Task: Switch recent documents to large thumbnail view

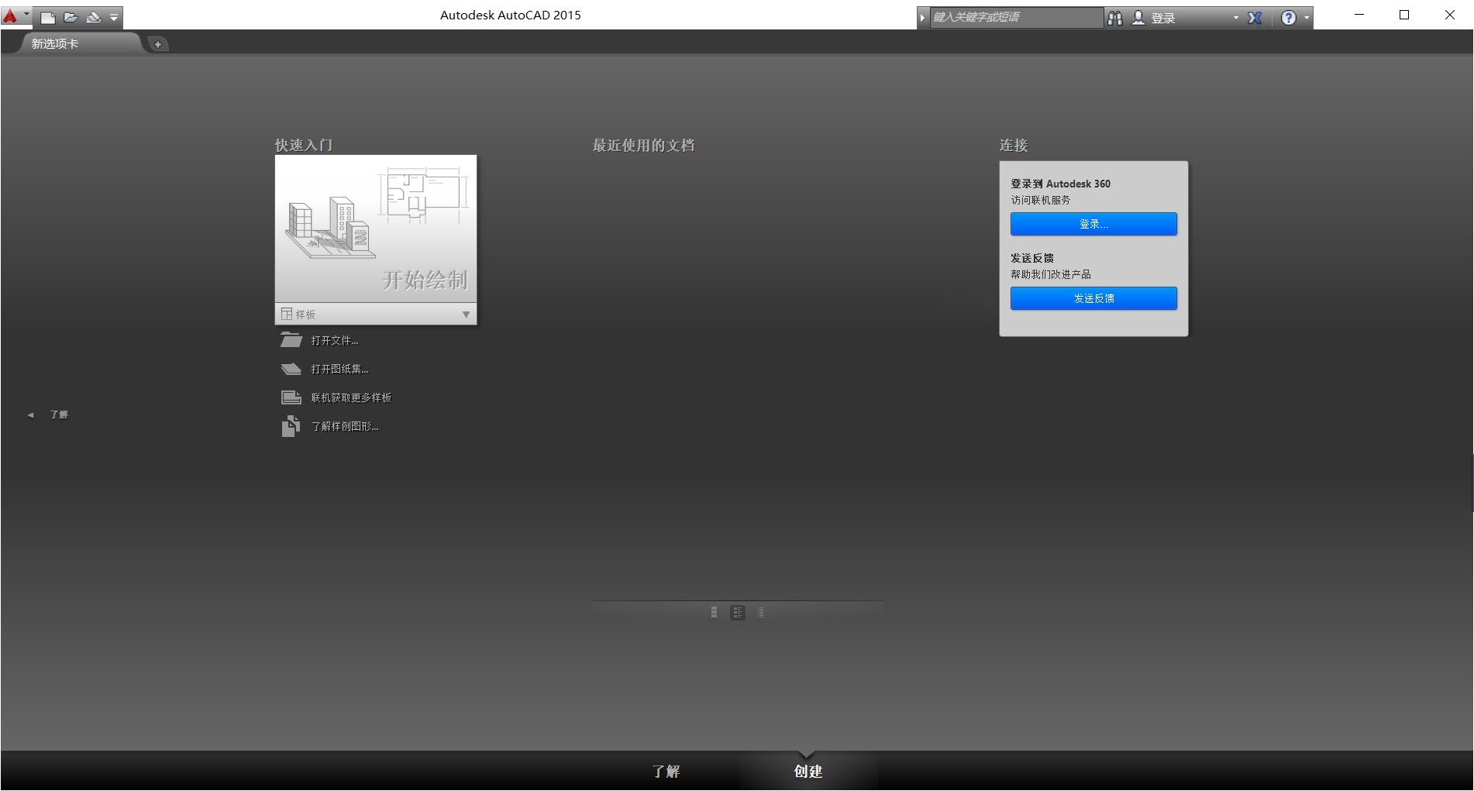Action: [714, 613]
